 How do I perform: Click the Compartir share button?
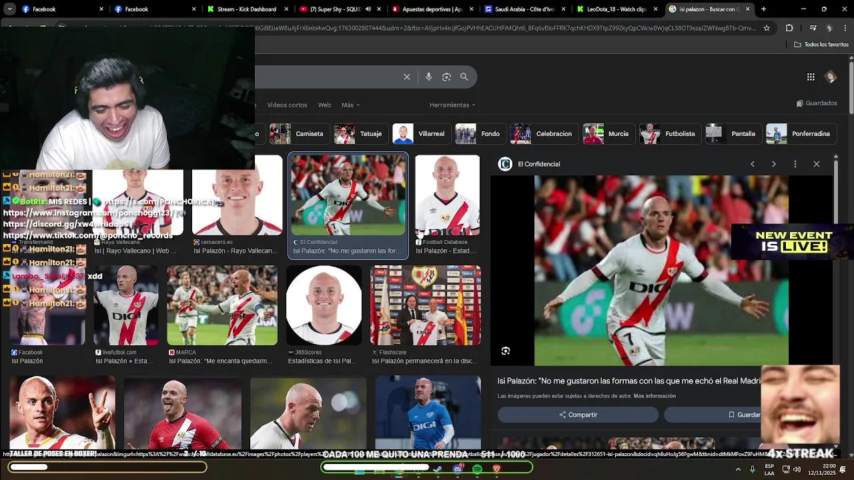(578, 415)
